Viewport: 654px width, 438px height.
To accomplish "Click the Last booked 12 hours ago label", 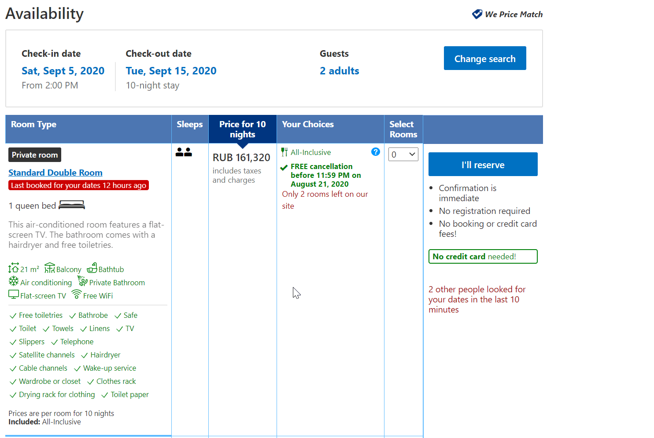I will click(78, 185).
